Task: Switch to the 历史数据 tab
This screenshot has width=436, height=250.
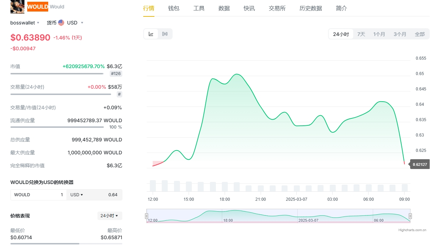Action: [311, 8]
